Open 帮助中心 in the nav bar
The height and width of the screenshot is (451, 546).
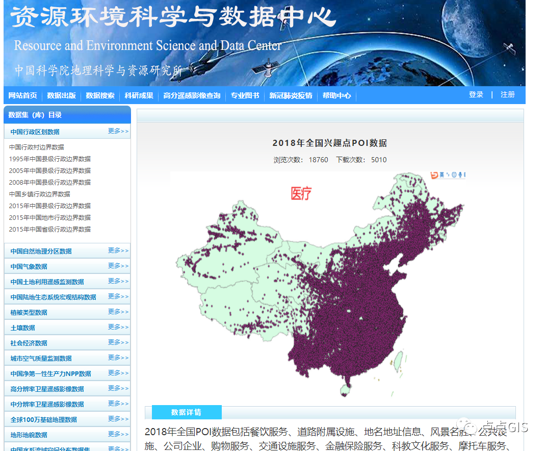point(336,95)
